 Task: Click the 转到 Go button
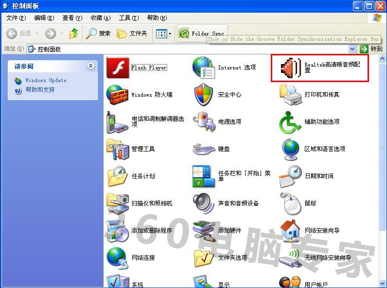coord(371,49)
